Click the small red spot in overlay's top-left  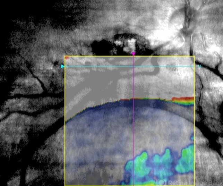coord(68,58)
